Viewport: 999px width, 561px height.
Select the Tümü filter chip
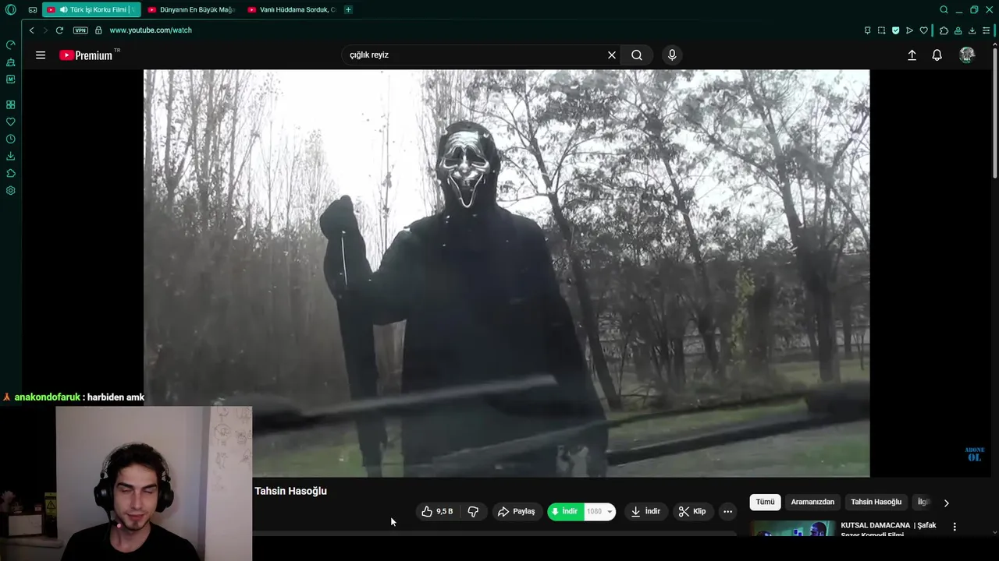pyautogui.click(x=765, y=502)
